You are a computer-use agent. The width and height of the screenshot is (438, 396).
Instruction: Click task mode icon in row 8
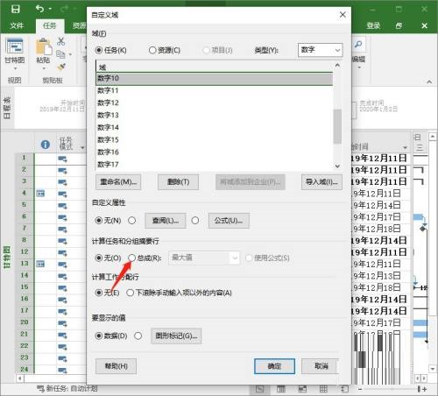click(62, 241)
